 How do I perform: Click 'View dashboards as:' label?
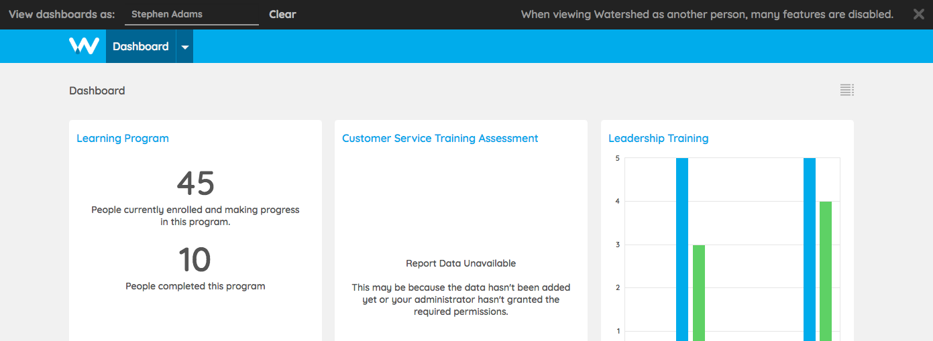(x=62, y=14)
